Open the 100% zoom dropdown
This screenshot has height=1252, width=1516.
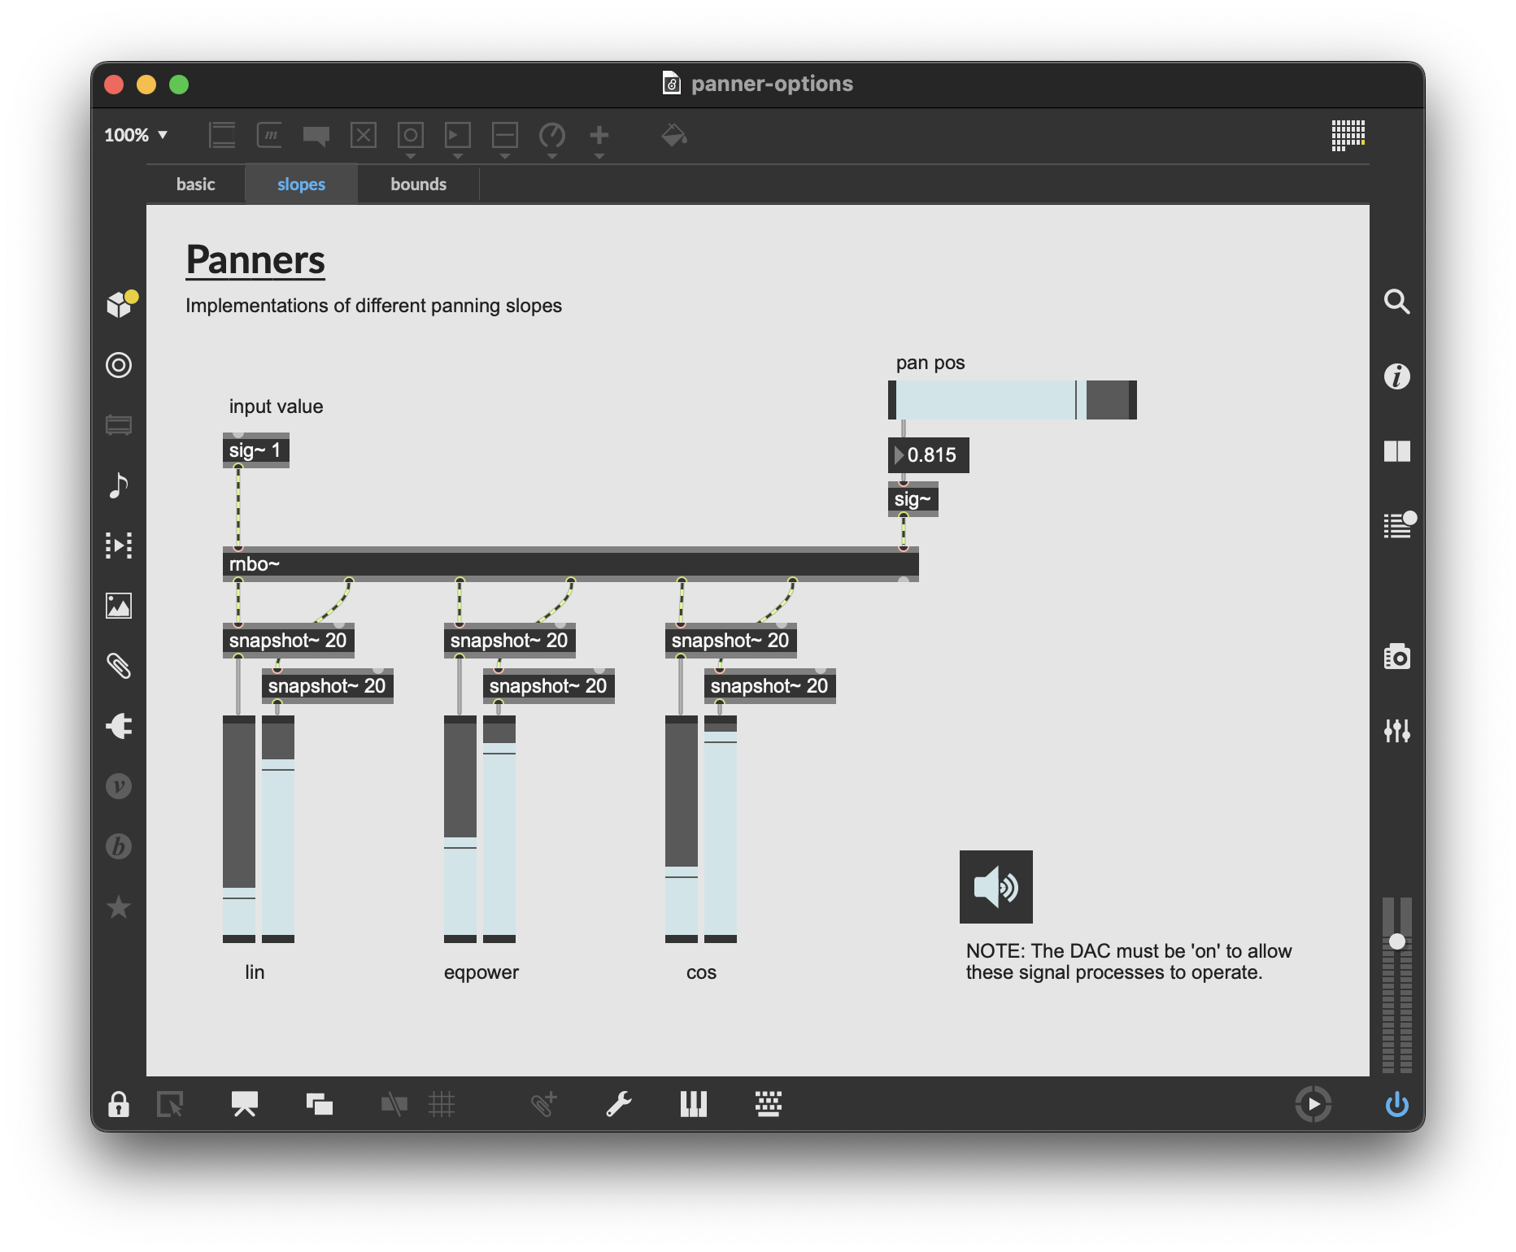tap(136, 135)
